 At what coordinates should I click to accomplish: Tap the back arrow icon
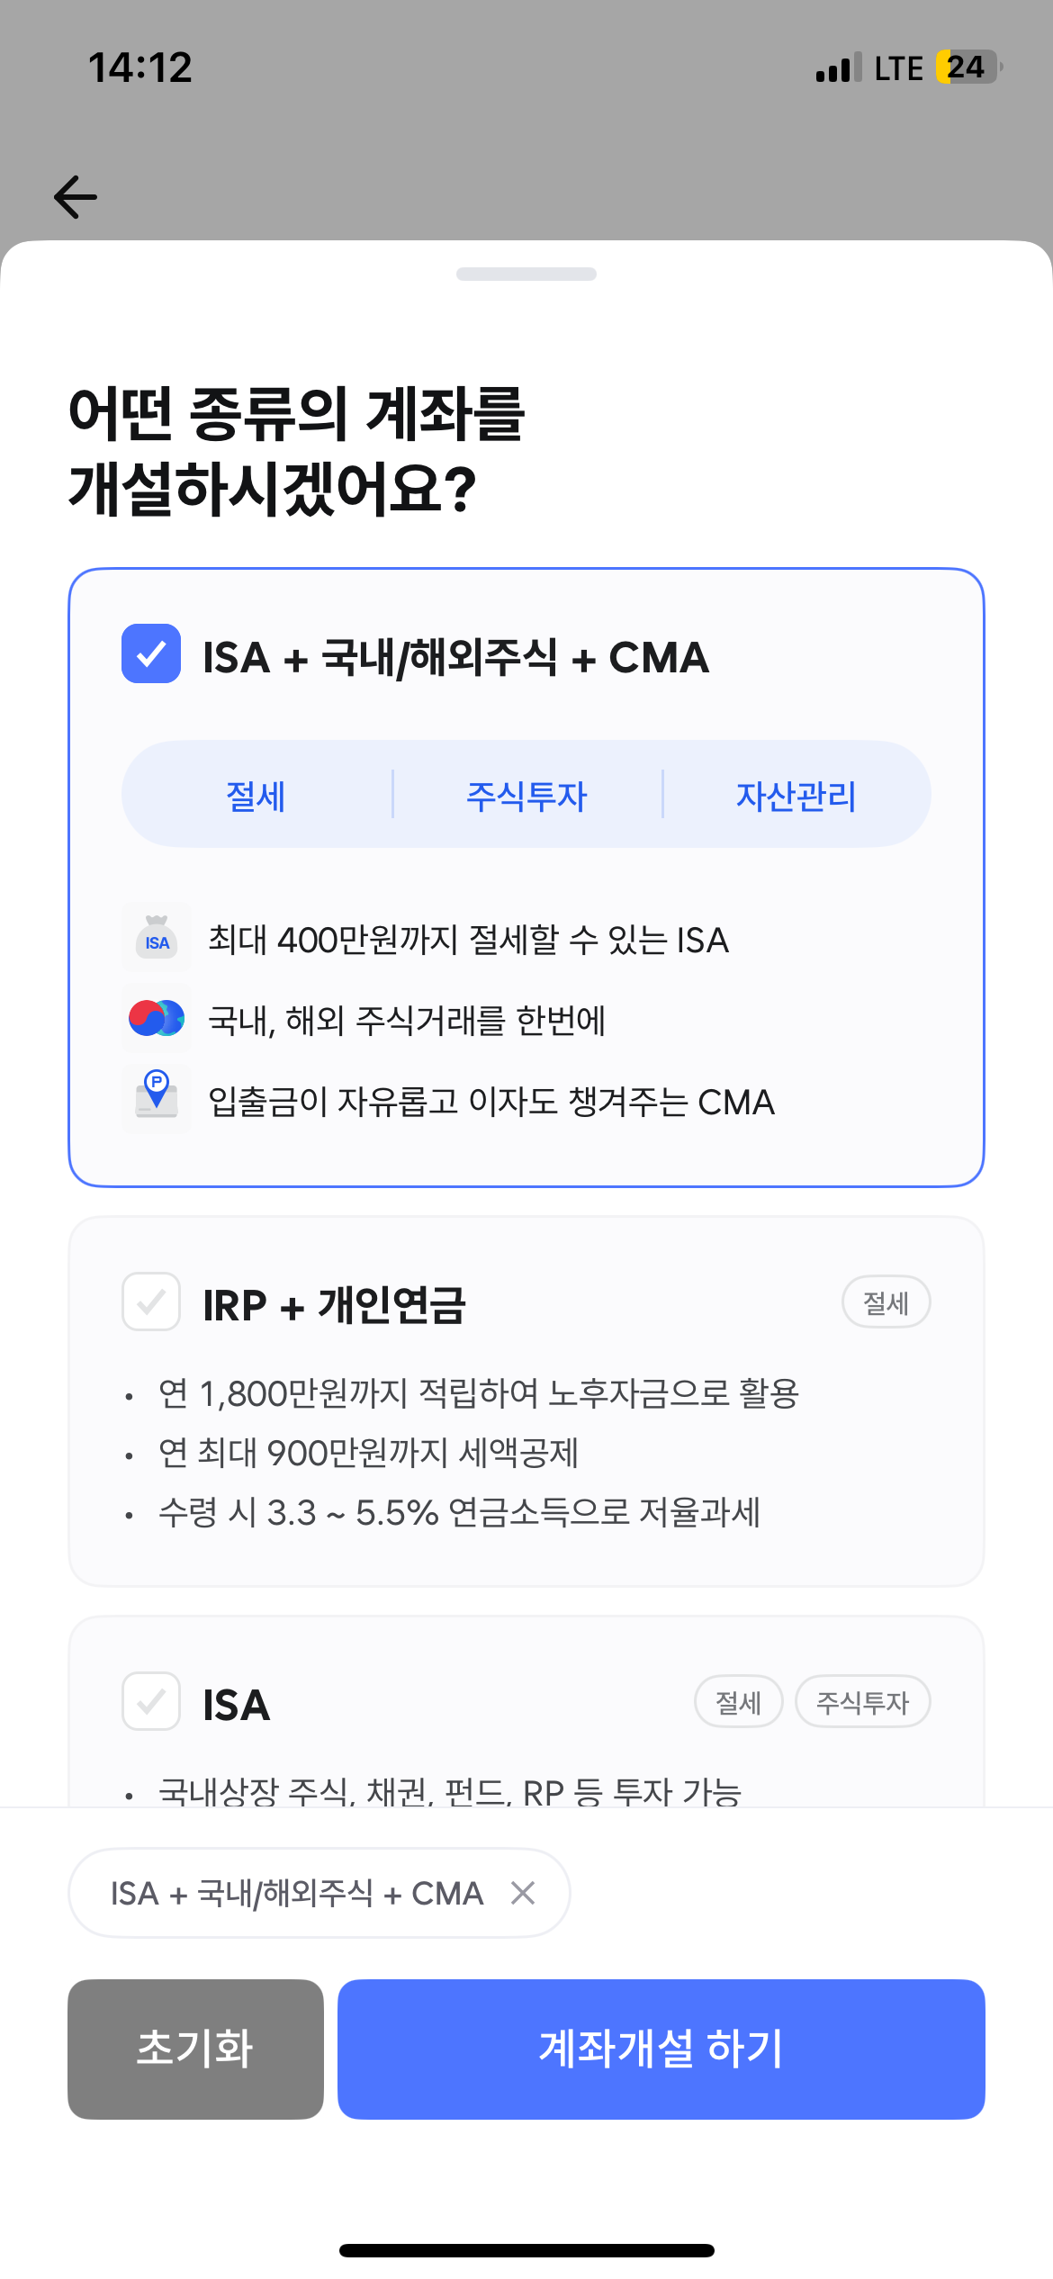pyautogui.click(x=76, y=197)
